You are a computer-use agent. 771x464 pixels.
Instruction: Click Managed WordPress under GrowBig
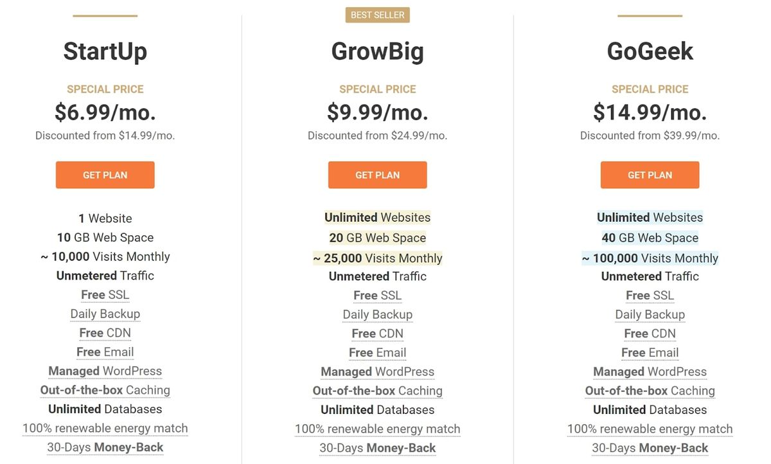tap(377, 371)
